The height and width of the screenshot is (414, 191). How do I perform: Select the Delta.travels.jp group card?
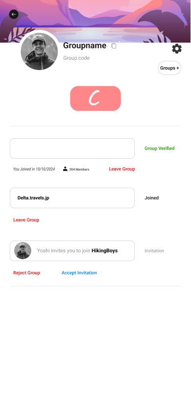72,198
